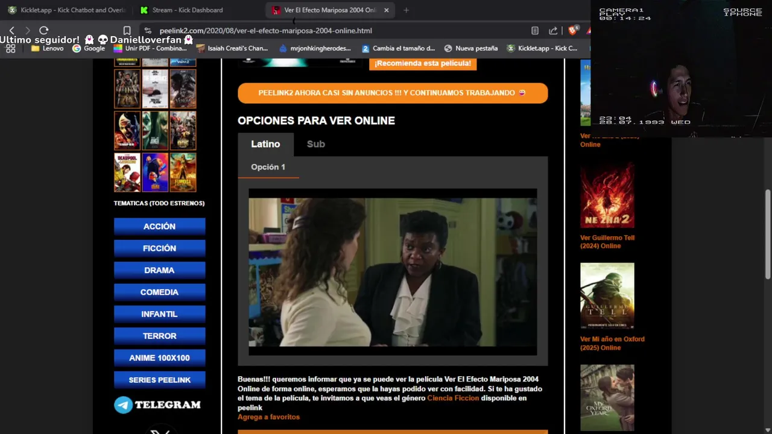Open the DRAMA category button
772x434 pixels.
[x=159, y=270]
